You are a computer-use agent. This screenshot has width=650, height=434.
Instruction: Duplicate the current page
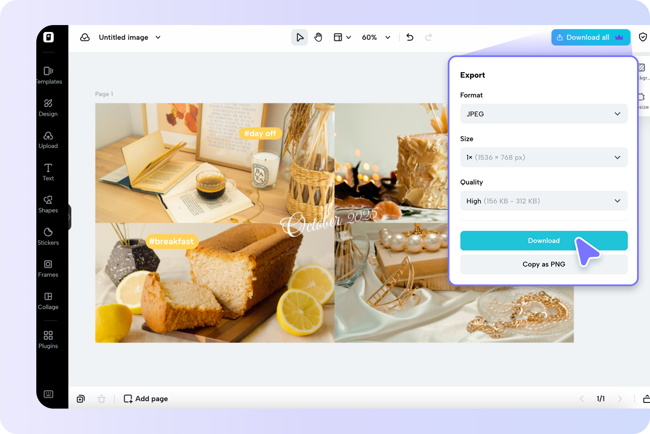(x=81, y=399)
